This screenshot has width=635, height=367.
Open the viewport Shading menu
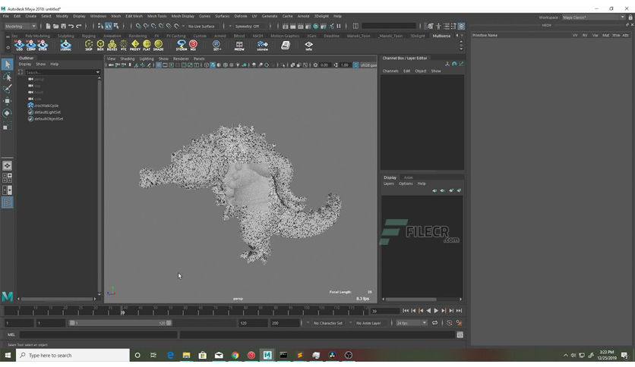click(127, 58)
